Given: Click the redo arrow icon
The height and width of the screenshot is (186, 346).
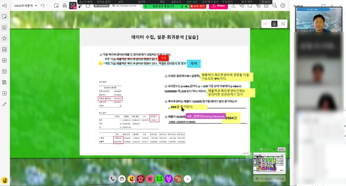Looking at the screenshot, I should point(48,5).
